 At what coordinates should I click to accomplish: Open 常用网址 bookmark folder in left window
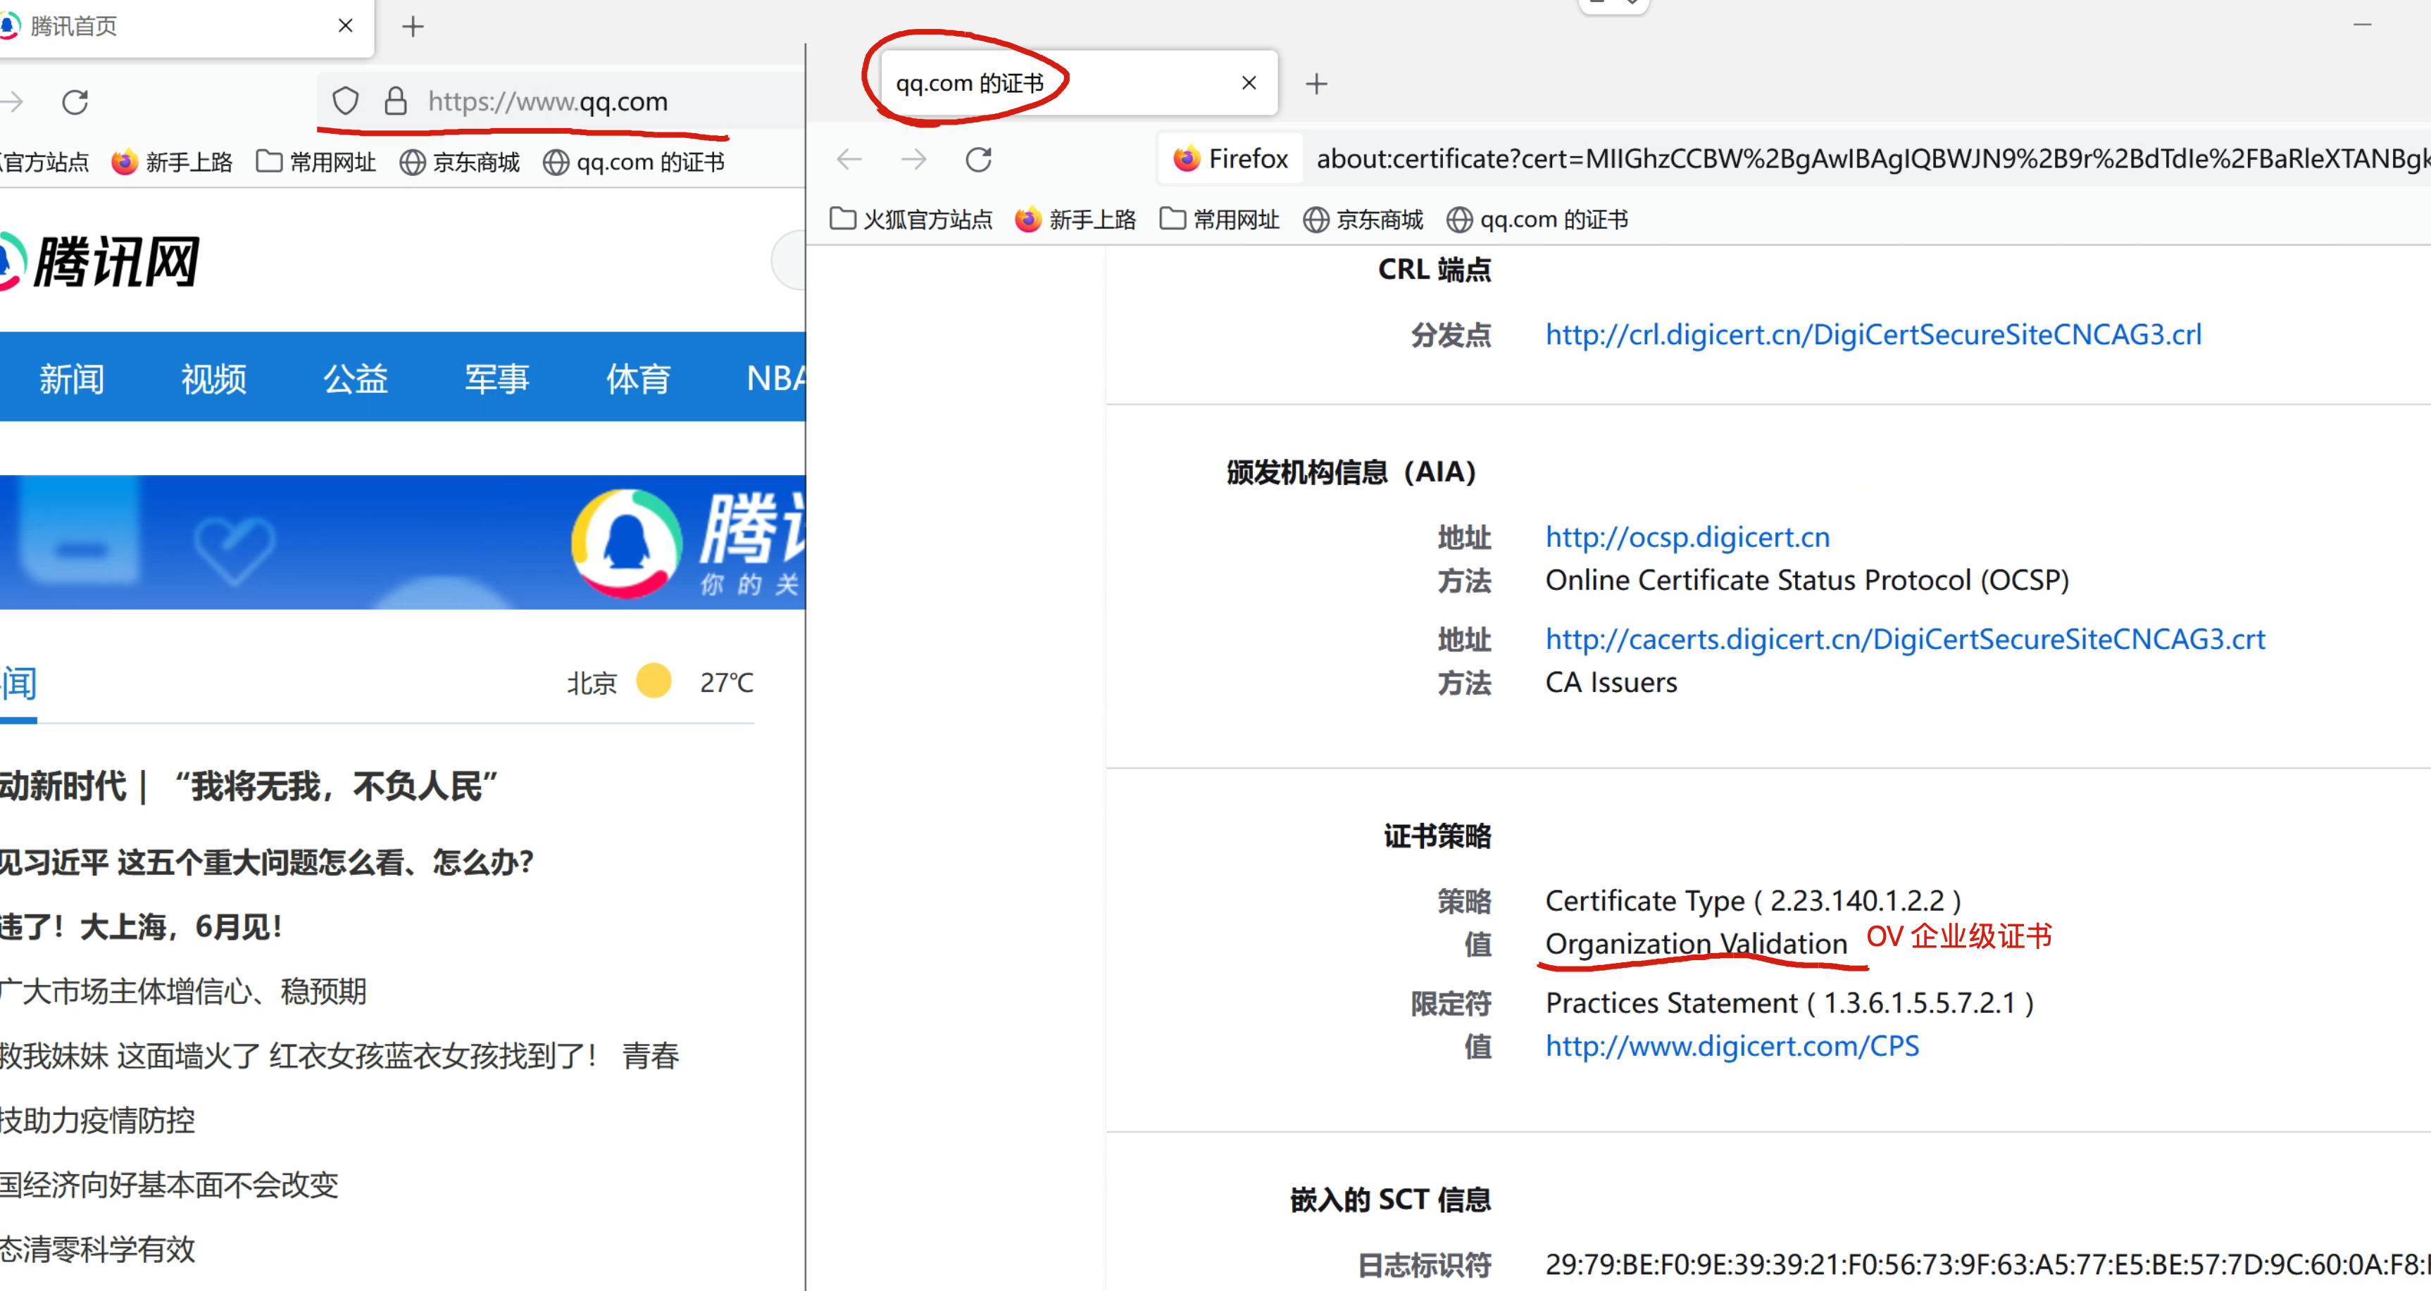click(x=316, y=162)
